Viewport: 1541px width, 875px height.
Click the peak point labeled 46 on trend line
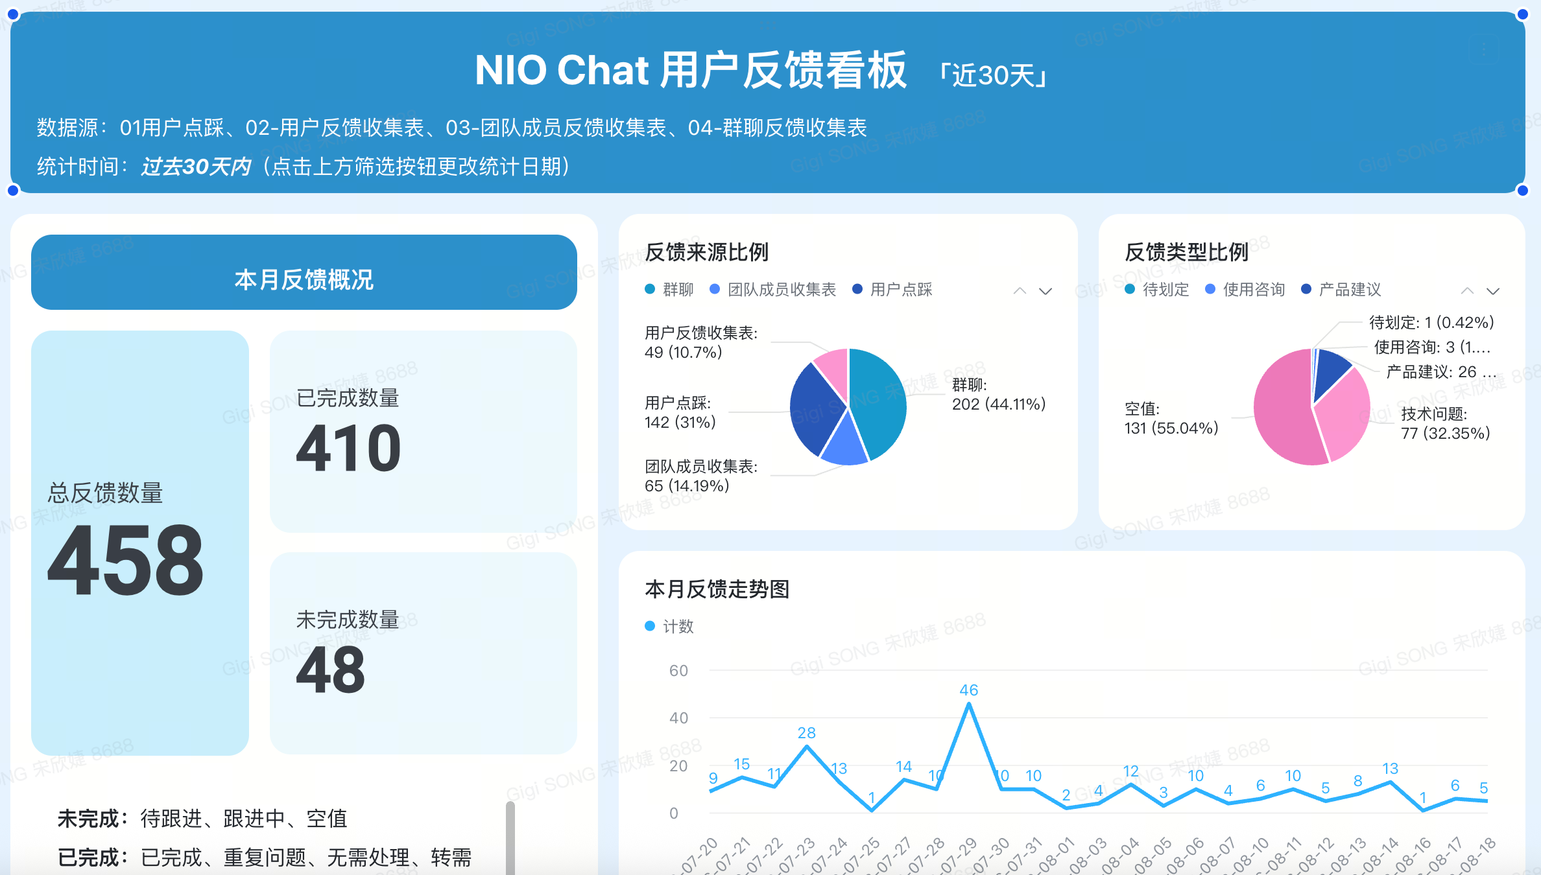click(x=969, y=704)
